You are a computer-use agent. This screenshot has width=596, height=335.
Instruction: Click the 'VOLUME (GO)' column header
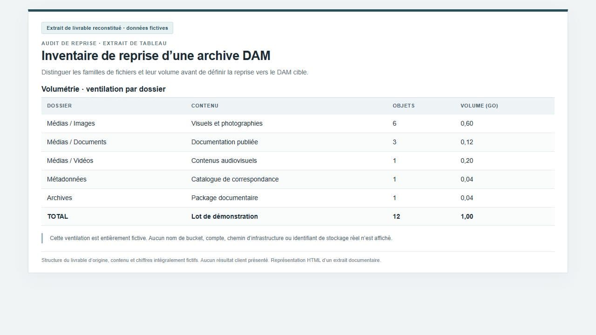point(479,106)
